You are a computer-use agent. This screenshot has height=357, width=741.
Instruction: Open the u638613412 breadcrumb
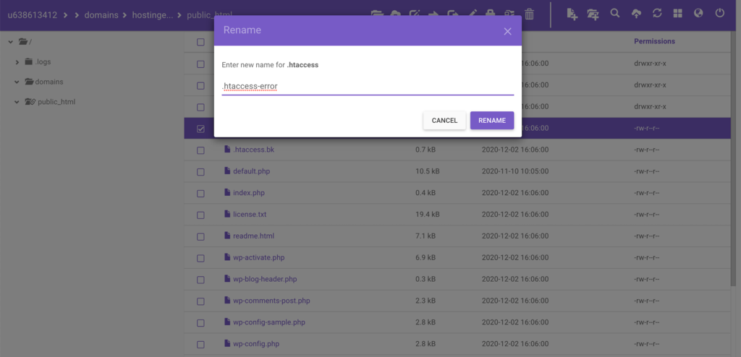click(x=32, y=15)
